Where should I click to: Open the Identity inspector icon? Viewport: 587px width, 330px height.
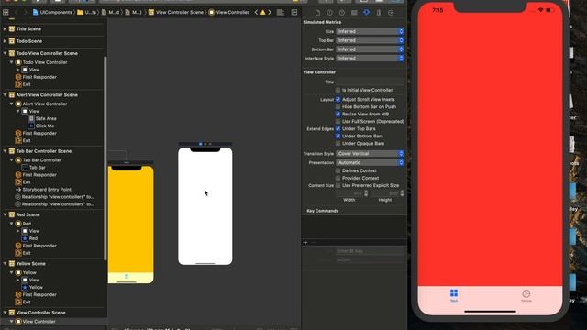354,12
